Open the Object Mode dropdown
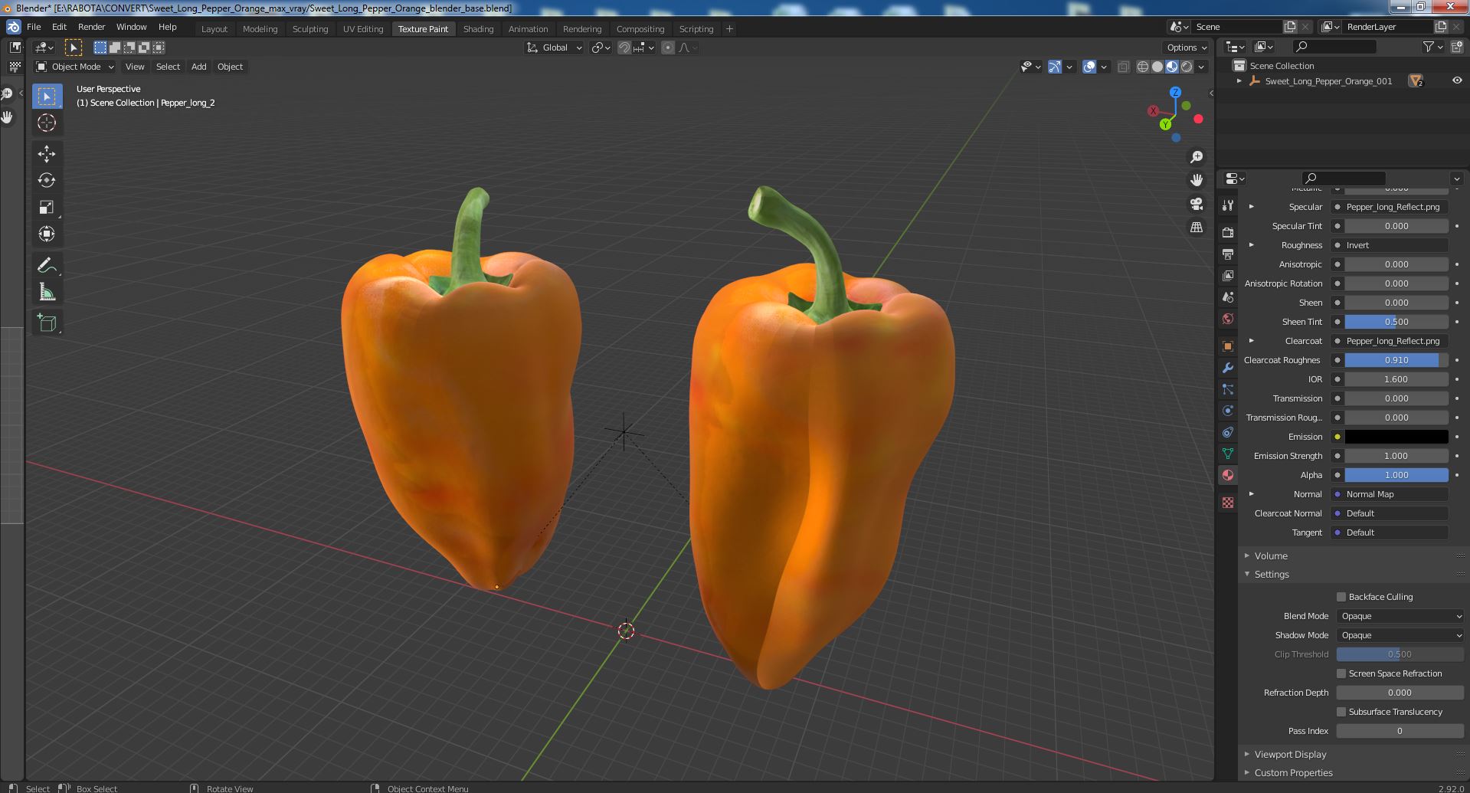1470x793 pixels. (75, 67)
